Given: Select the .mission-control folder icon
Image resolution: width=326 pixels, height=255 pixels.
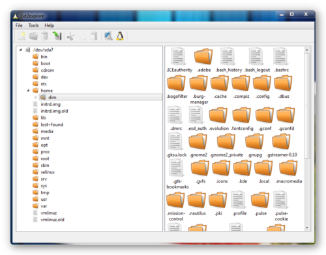Looking at the screenshot, I should (x=175, y=200).
